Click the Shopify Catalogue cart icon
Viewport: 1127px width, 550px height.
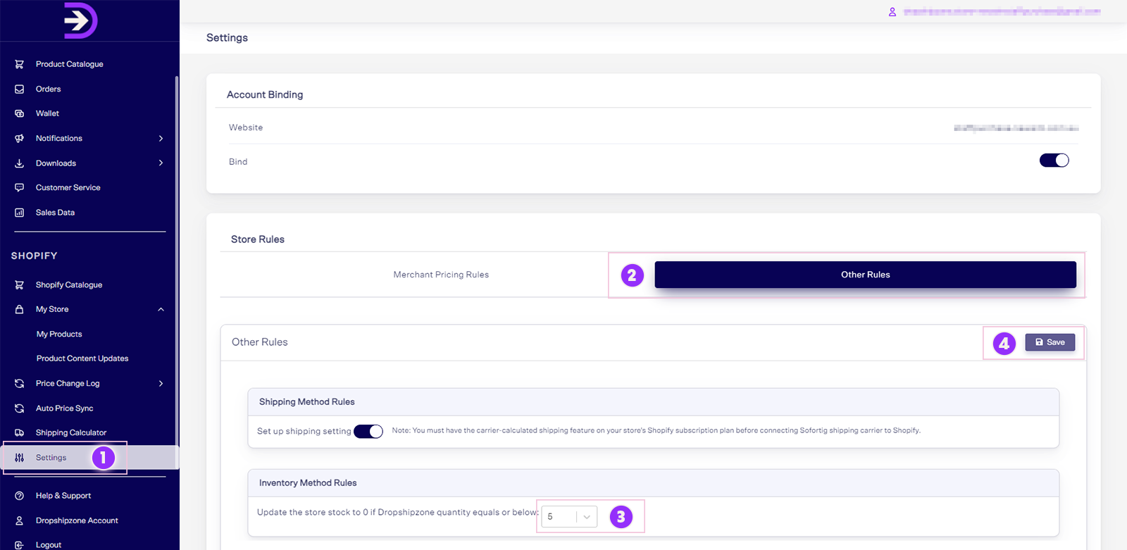pyautogui.click(x=20, y=285)
